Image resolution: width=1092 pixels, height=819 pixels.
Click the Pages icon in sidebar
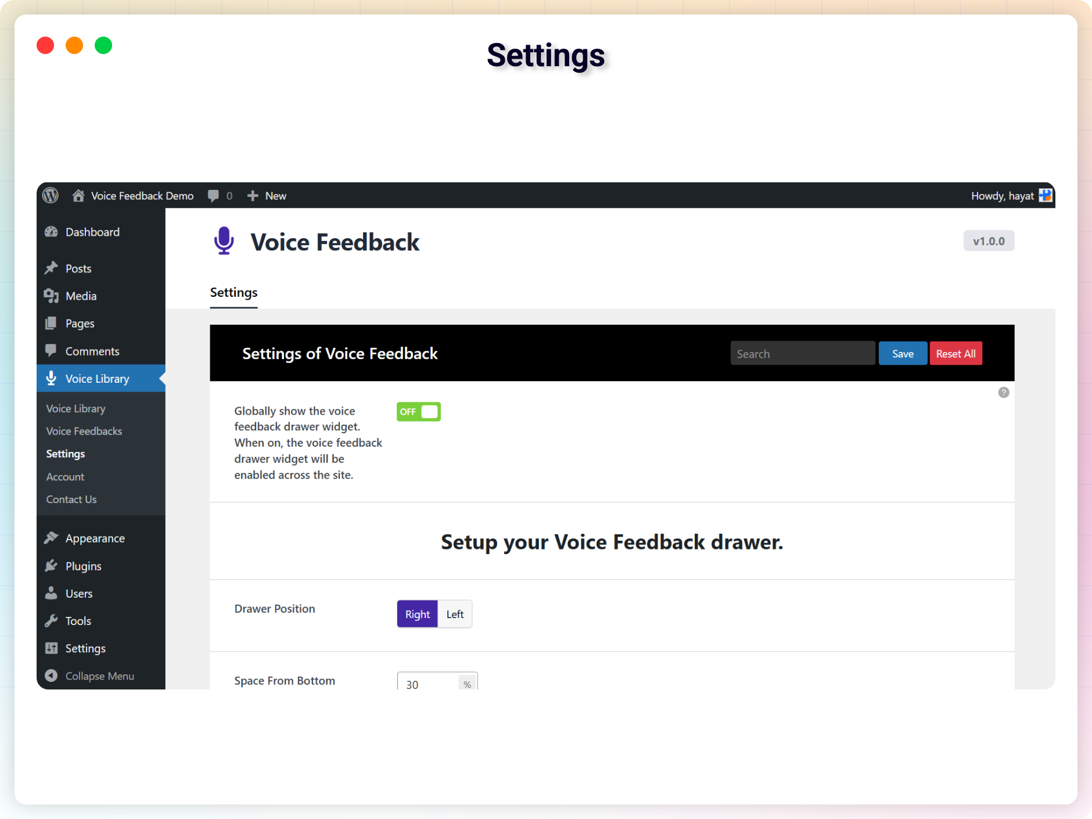[51, 323]
